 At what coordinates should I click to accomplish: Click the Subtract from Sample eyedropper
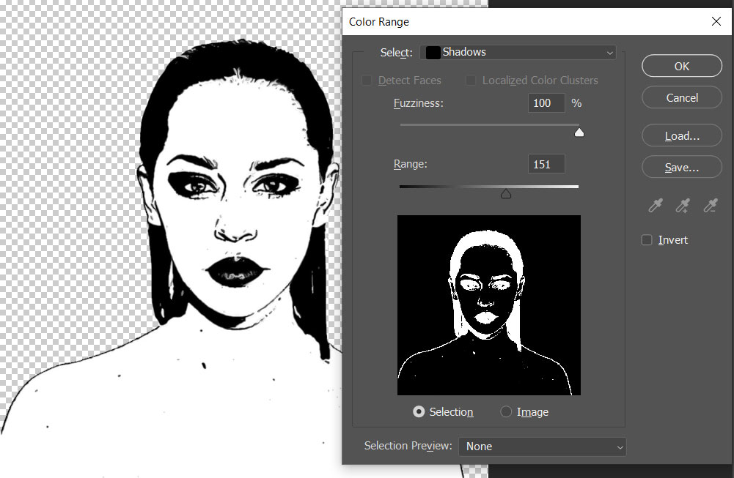[x=709, y=206]
